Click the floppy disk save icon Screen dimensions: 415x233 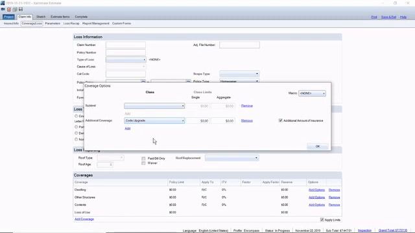click(21, 10)
